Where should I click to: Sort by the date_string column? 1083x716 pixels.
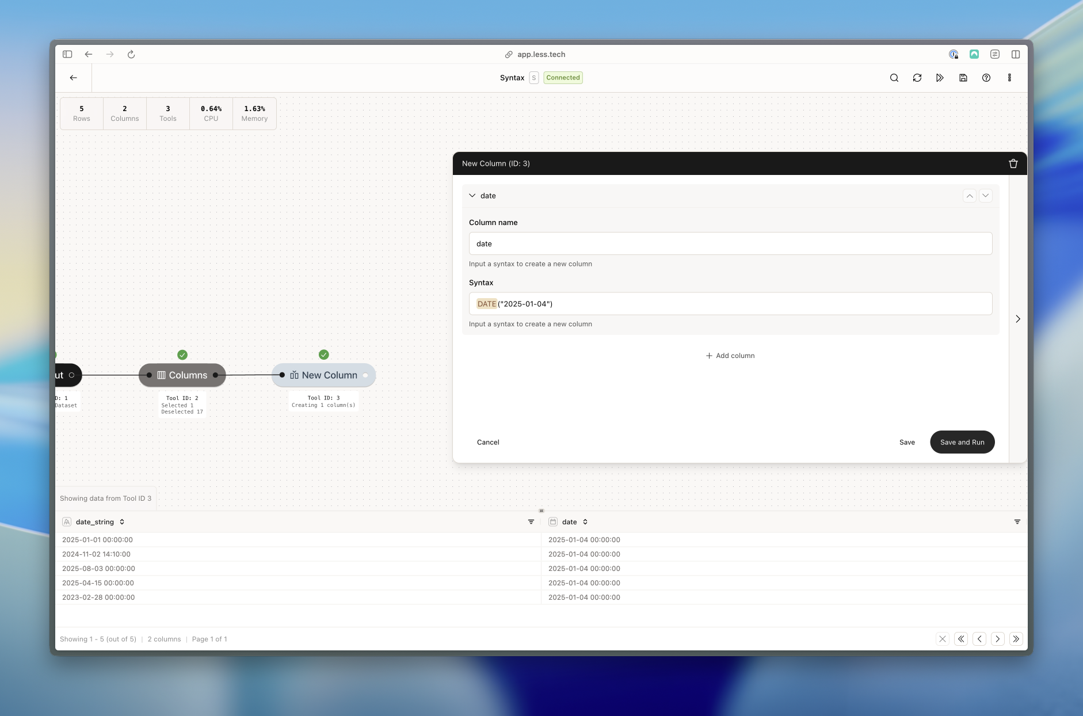(122, 522)
